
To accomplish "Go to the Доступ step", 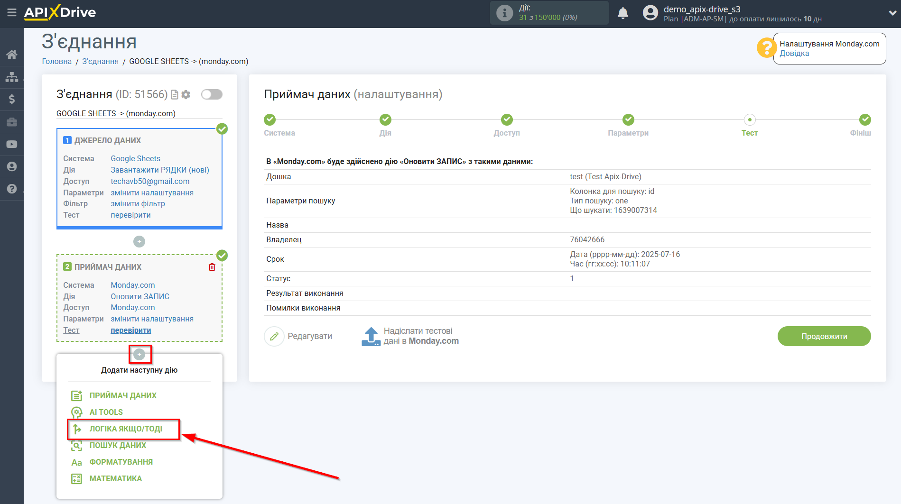I will pos(507,119).
